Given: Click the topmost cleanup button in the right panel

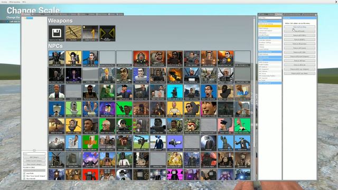Looking at the screenshot, I should [299, 27].
